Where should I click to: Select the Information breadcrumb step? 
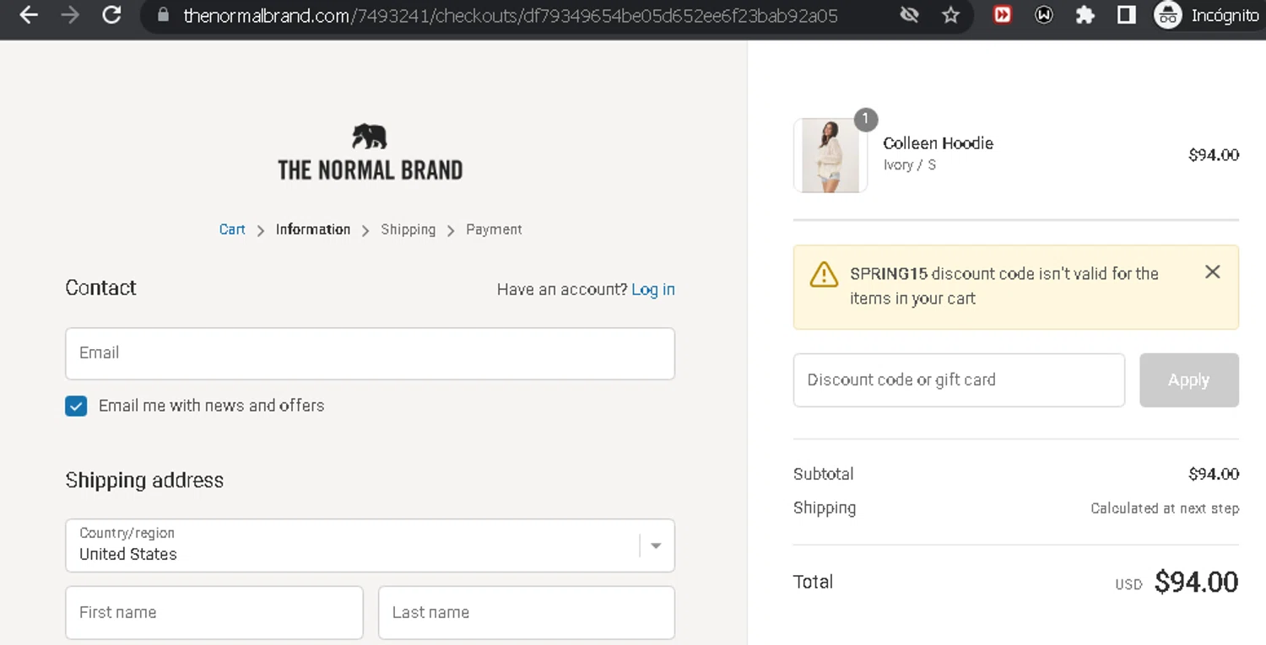[x=313, y=229]
